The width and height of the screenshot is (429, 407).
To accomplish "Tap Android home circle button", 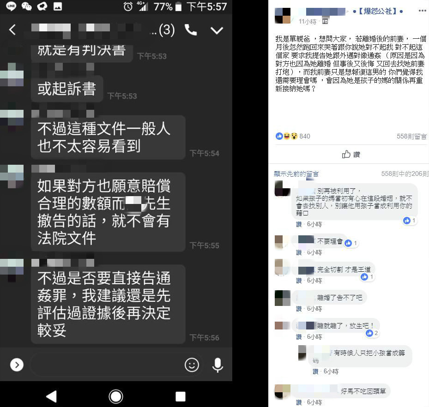I will pyautogui.click(x=116, y=396).
